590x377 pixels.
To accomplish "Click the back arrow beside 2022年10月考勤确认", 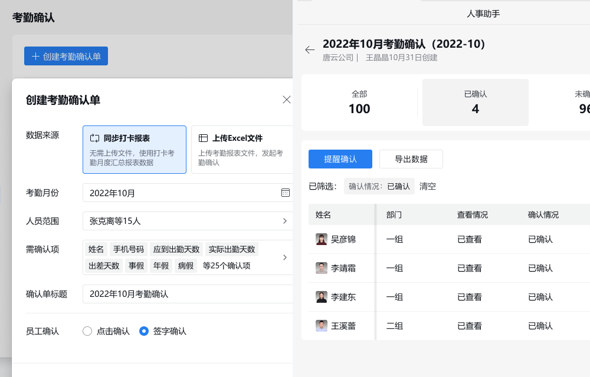I will [310, 50].
